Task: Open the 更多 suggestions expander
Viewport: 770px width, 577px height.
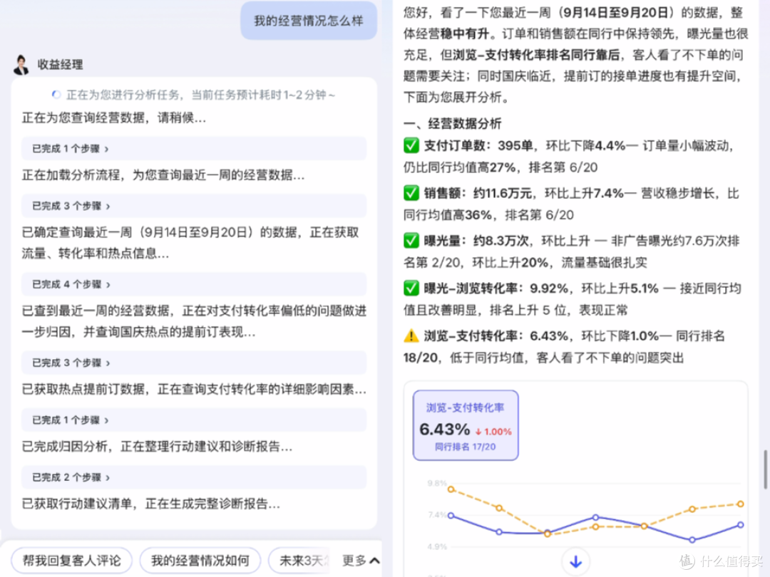Action: click(361, 561)
